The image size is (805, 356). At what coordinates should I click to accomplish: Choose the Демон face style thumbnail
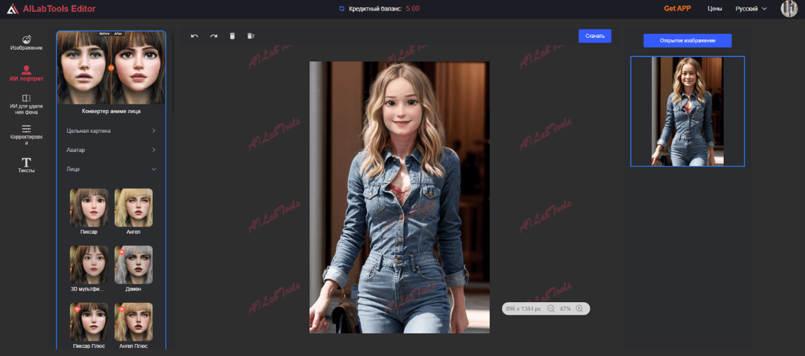(x=133, y=265)
